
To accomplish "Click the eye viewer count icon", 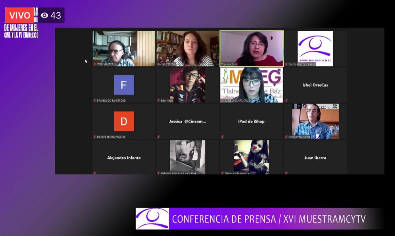I will (44, 15).
